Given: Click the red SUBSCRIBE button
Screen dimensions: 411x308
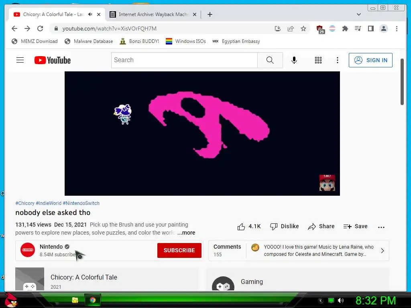Looking at the screenshot, I should point(179,250).
